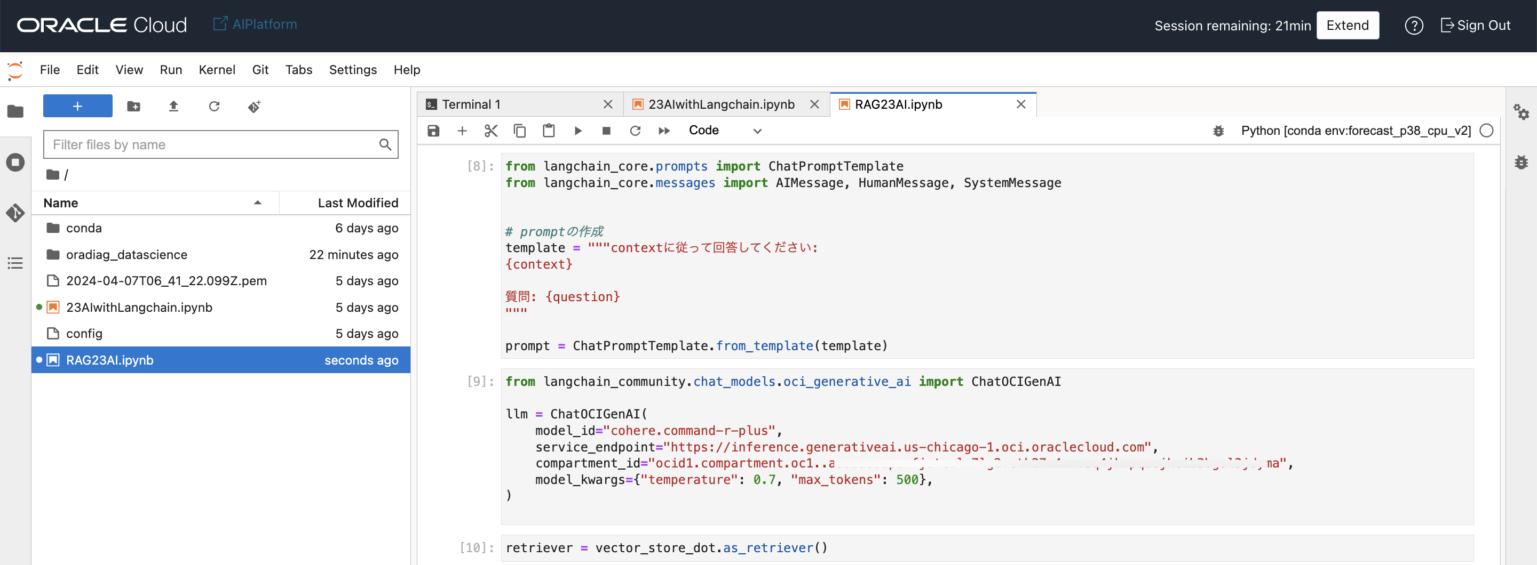Focus the Filter files by name field
Image resolution: width=1537 pixels, height=565 pixels.
[x=221, y=144]
